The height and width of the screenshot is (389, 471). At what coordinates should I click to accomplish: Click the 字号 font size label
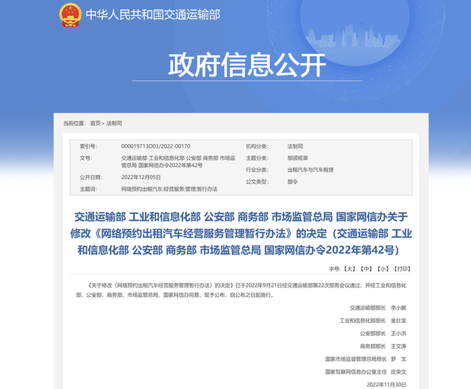pos(335,268)
